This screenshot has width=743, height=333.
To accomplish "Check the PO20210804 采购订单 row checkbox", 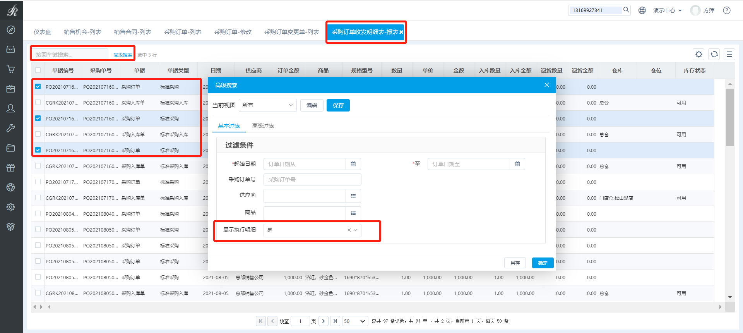I will [x=38, y=214].
